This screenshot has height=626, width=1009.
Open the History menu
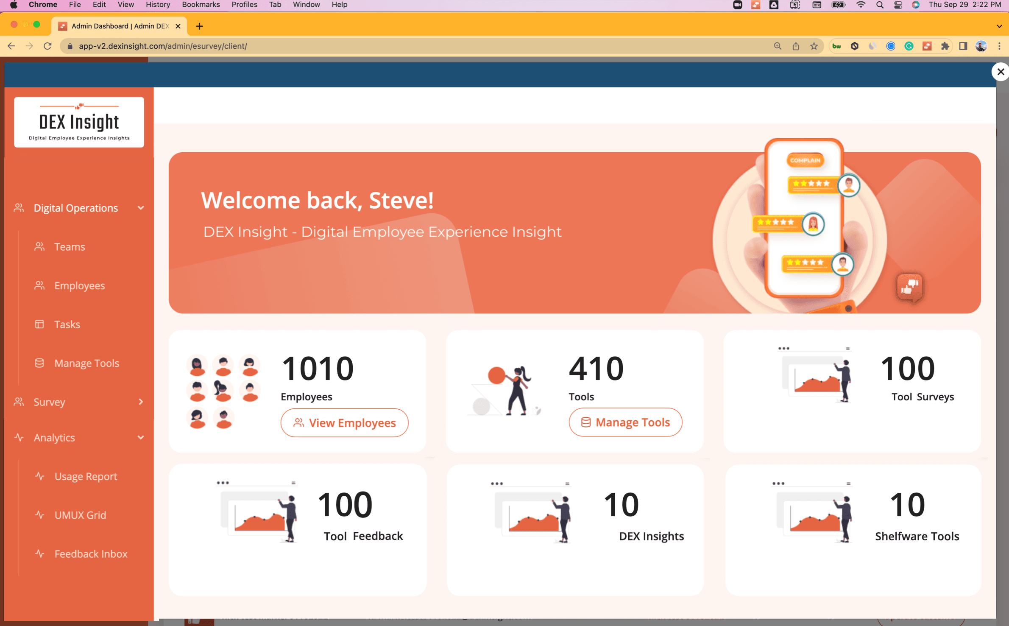tap(158, 5)
